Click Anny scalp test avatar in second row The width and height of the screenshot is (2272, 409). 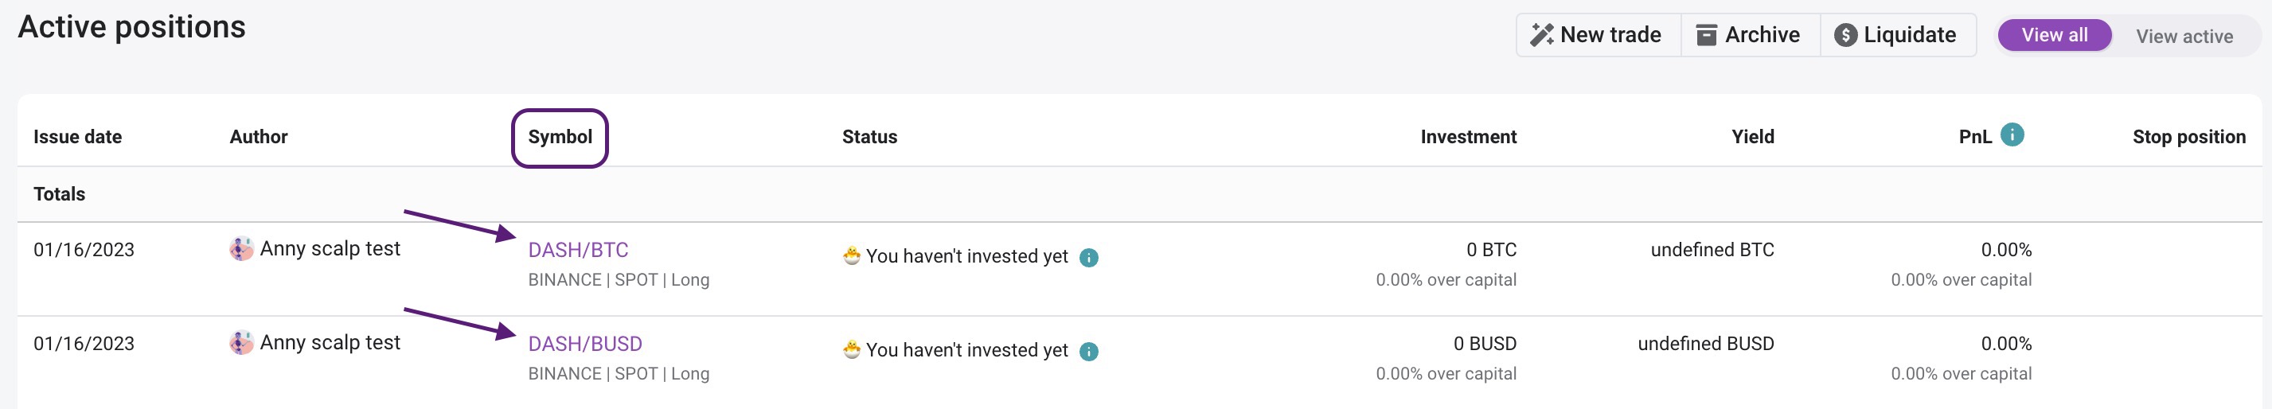click(x=240, y=343)
